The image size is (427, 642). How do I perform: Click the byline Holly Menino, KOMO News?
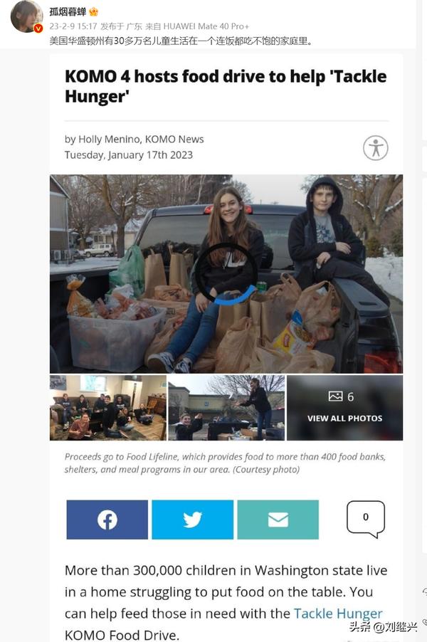coord(134,140)
